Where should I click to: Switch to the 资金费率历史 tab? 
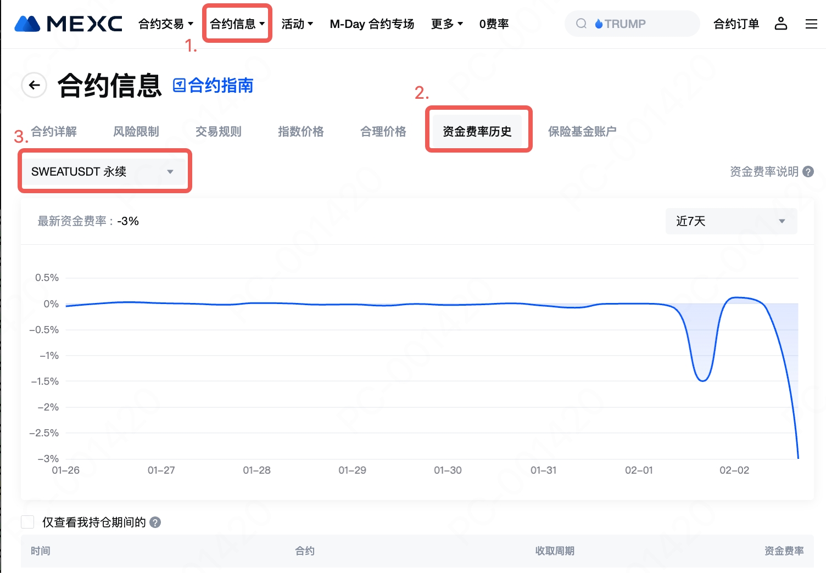(477, 132)
